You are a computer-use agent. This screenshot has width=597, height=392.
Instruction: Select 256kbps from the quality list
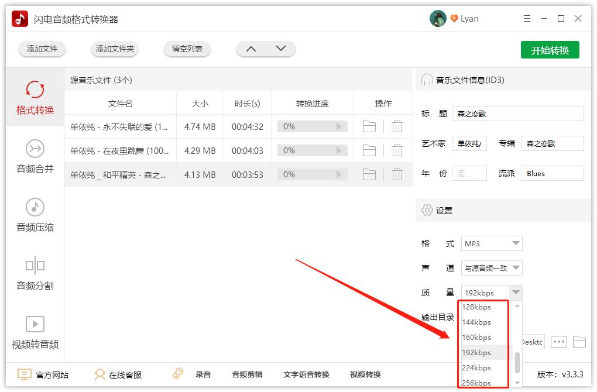(x=478, y=382)
